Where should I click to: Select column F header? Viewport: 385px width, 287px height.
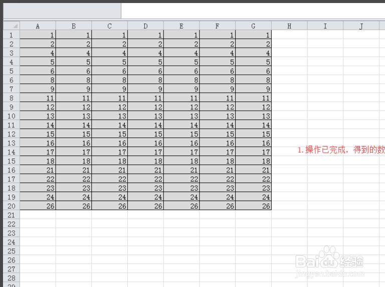tap(217, 26)
